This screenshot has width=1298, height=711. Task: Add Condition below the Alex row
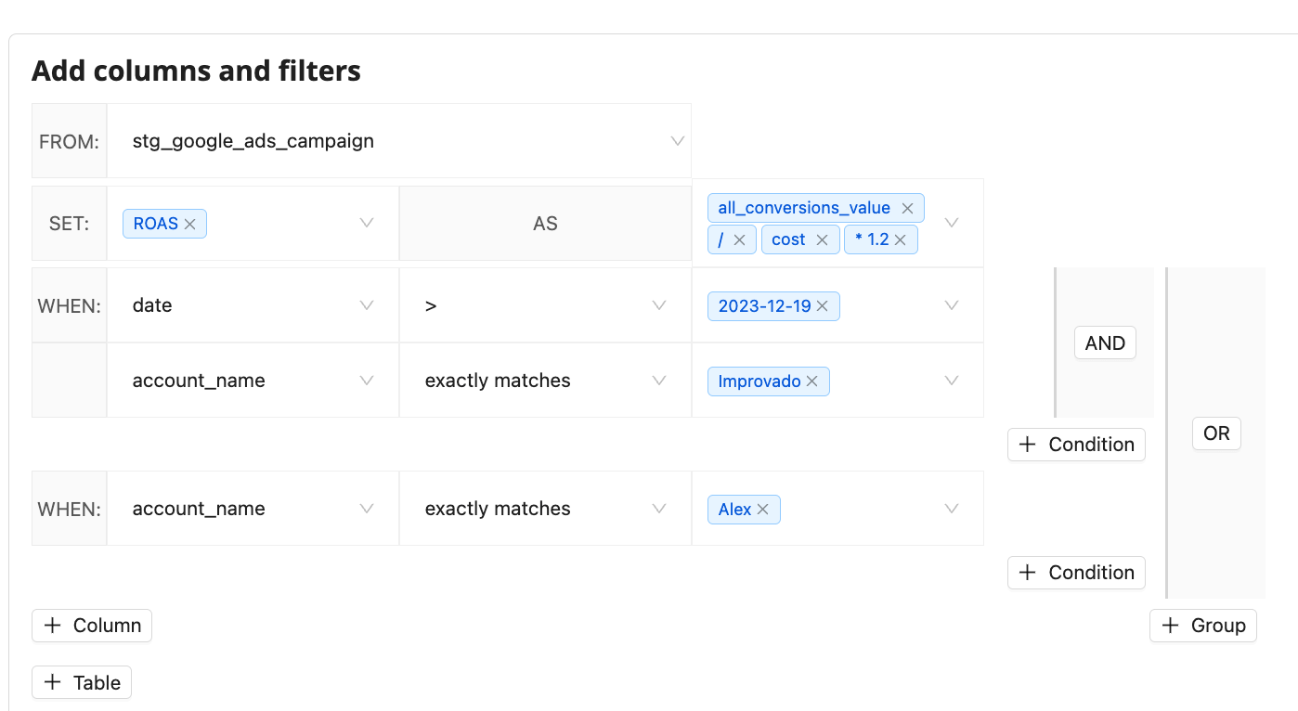tap(1076, 573)
